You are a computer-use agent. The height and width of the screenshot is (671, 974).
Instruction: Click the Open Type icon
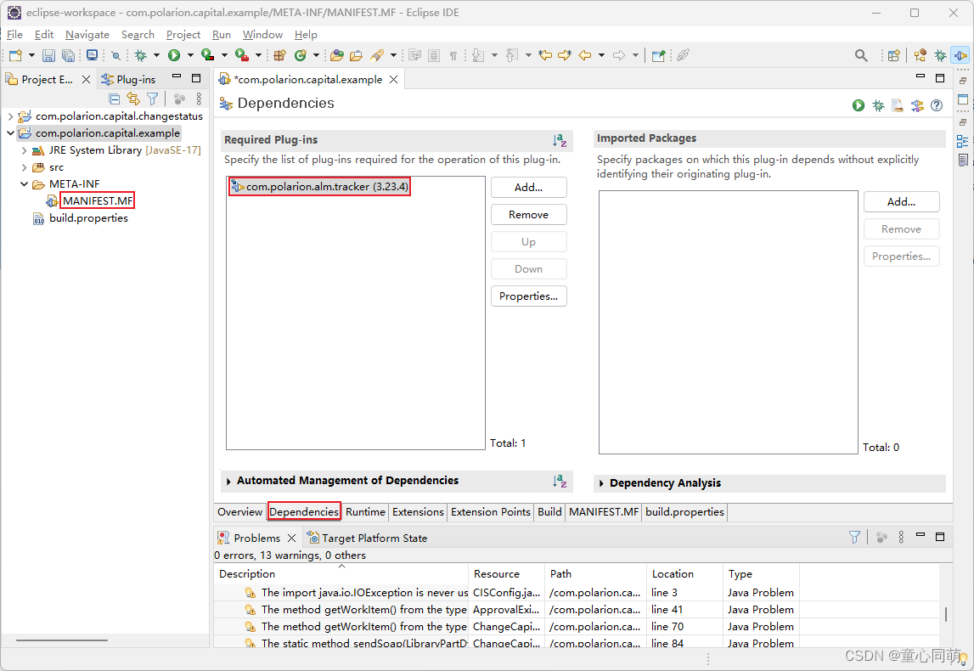[x=336, y=55]
